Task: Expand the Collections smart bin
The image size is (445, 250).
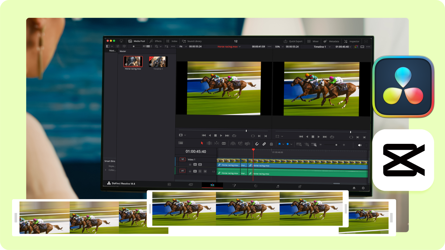Action: tap(106, 170)
